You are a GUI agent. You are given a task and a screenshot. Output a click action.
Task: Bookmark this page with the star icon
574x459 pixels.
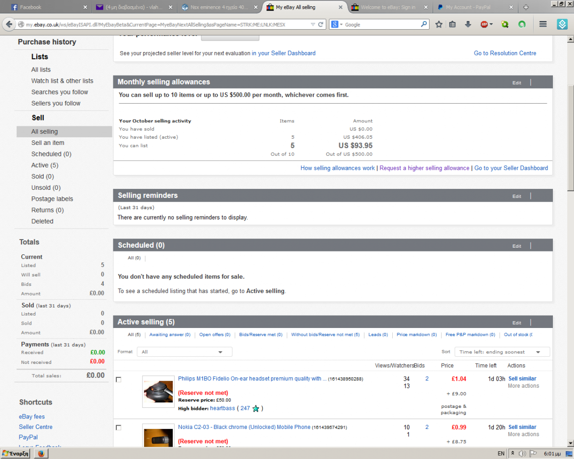pyautogui.click(x=439, y=24)
